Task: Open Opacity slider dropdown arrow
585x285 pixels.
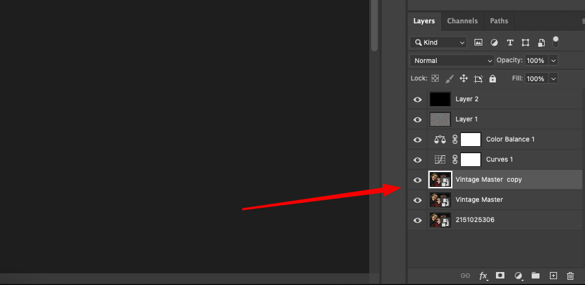Action: click(553, 60)
